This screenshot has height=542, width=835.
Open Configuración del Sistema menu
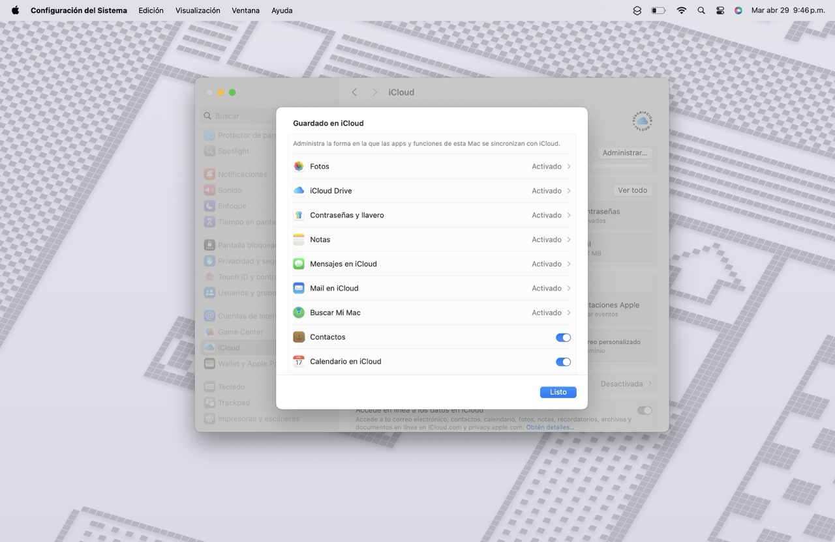click(79, 10)
